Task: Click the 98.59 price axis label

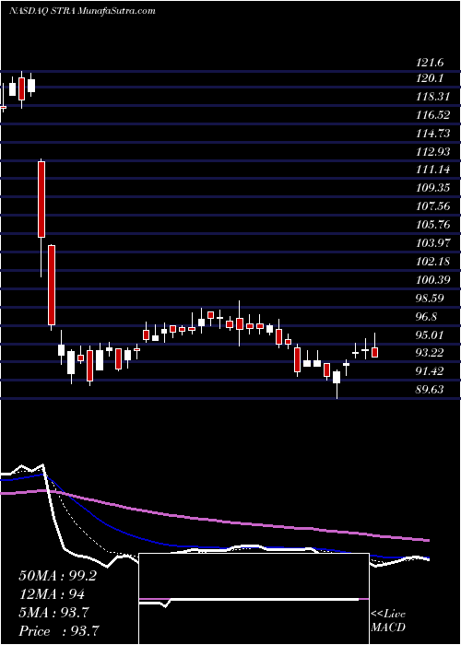Action: click(x=430, y=298)
